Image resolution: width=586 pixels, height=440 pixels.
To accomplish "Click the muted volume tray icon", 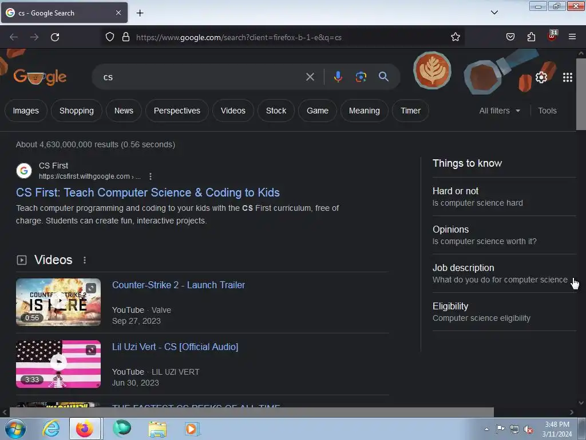I will tap(528, 430).
